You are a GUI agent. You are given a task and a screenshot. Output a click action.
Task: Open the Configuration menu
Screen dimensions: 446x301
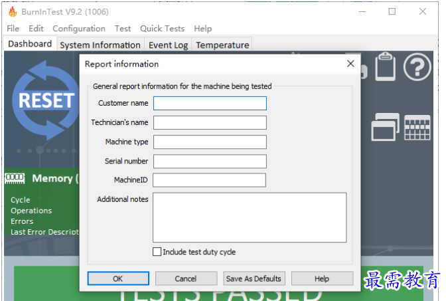point(79,29)
